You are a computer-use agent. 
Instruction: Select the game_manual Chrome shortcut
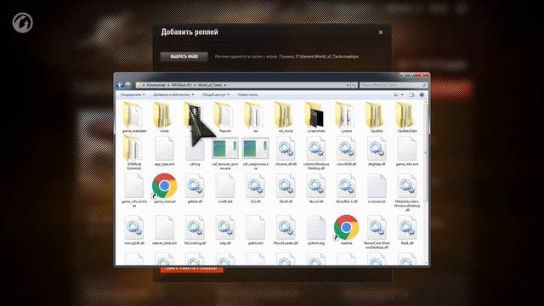coord(164,188)
